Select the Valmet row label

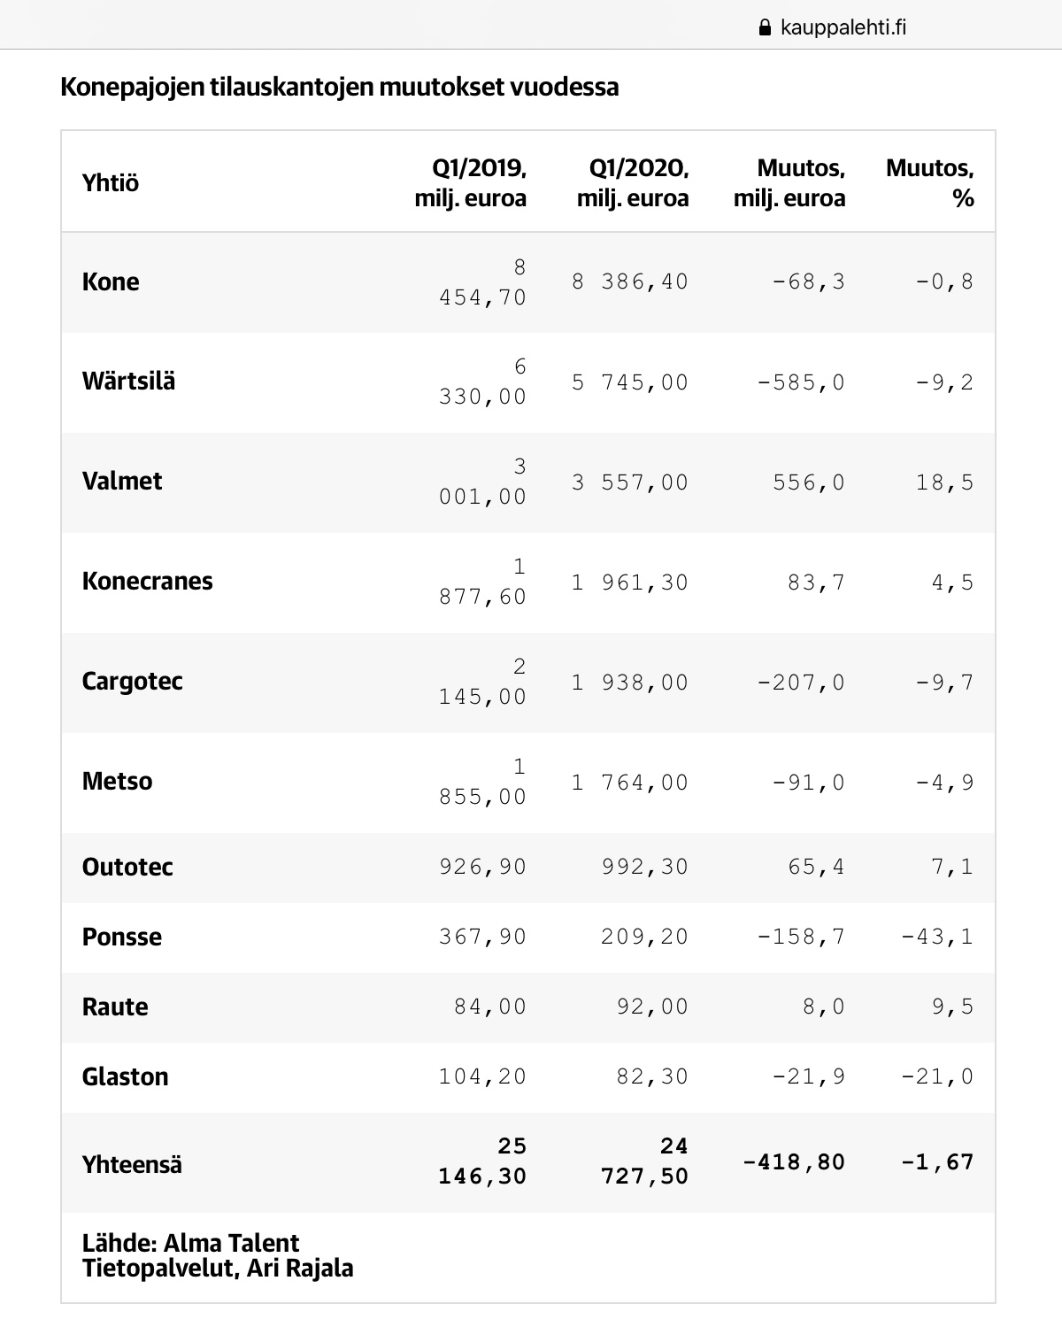[122, 482]
